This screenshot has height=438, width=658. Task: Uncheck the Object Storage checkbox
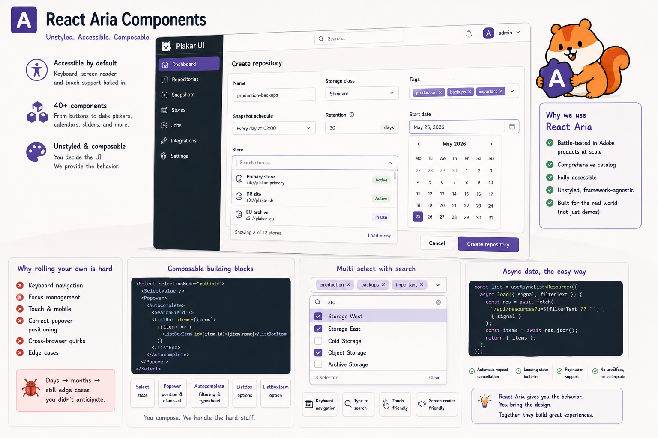[x=318, y=352]
